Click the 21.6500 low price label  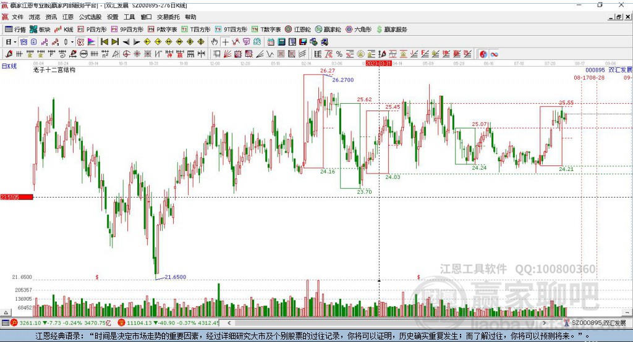[175, 277]
